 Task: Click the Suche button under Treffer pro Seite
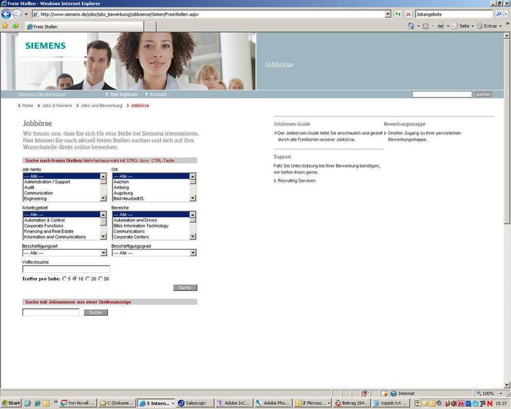click(185, 288)
